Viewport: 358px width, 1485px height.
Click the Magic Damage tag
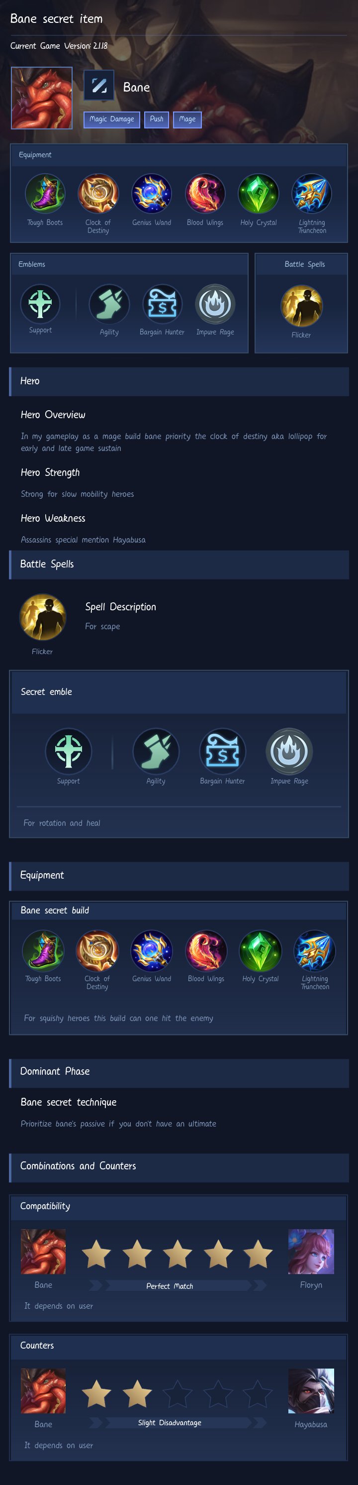(112, 119)
